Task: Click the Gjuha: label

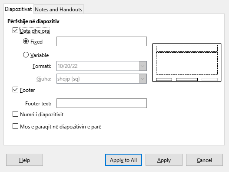Action: pyautogui.click(x=44, y=79)
